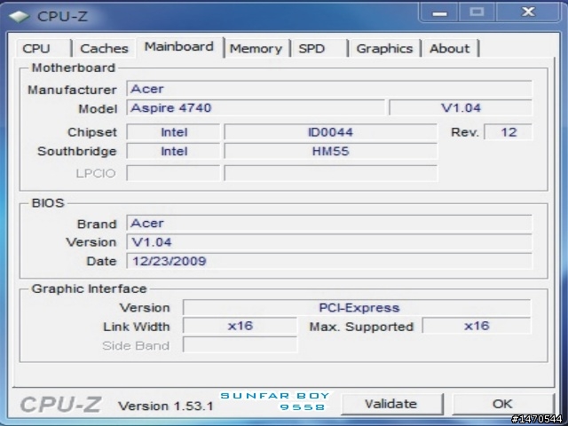Select the Southbridge HM55 value

[330, 151]
